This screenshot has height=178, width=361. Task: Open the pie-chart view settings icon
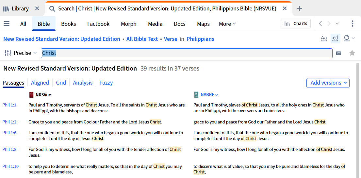(x=347, y=38)
